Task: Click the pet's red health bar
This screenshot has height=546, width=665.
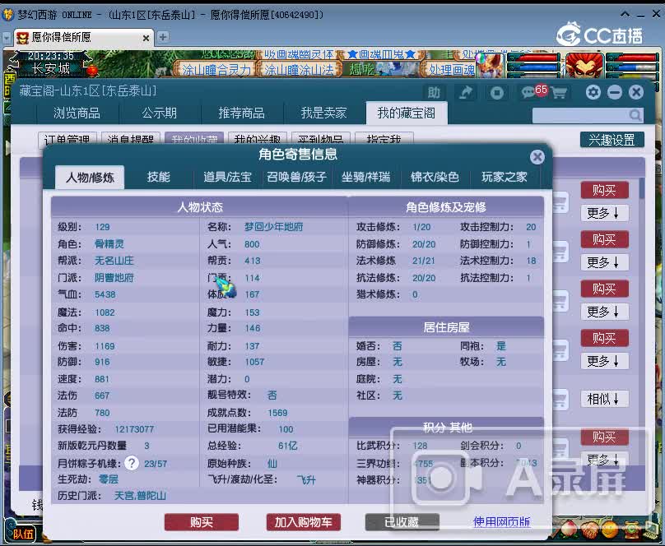Action: [533, 58]
